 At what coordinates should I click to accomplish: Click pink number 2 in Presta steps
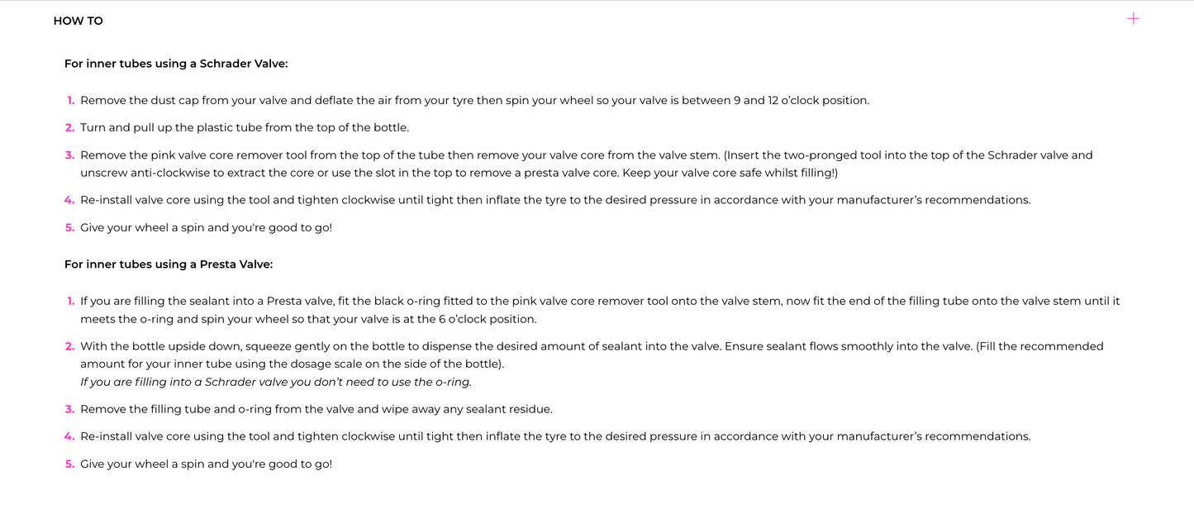[69, 346]
